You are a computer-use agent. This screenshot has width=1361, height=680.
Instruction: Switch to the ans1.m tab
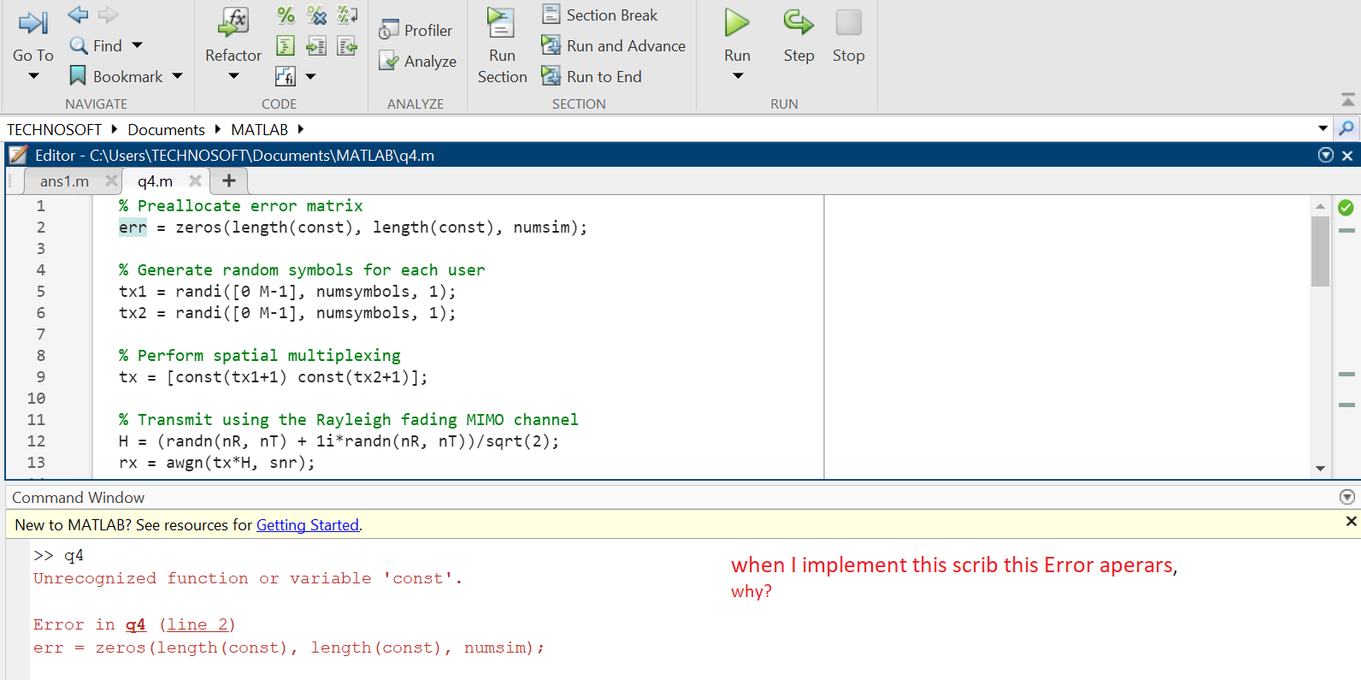click(x=64, y=181)
